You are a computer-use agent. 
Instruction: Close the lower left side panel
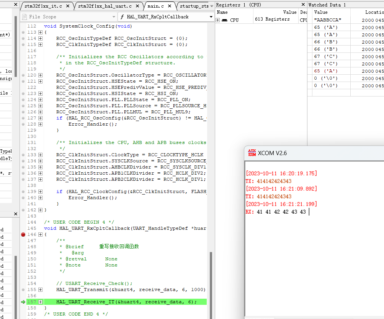[x=16, y=214]
